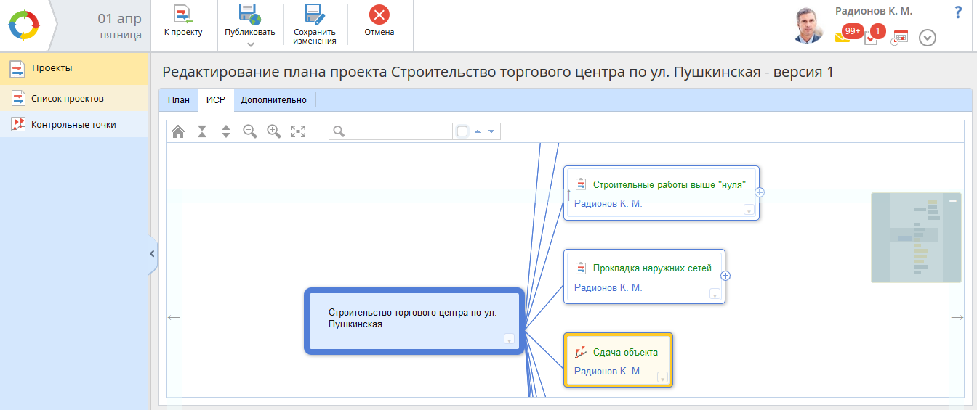Open the Публиковать dropdown arrow
Viewport: 977px width, 410px height.
(x=250, y=44)
